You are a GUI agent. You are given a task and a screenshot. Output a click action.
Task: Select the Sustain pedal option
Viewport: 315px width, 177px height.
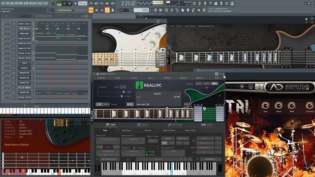tap(147, 154)
